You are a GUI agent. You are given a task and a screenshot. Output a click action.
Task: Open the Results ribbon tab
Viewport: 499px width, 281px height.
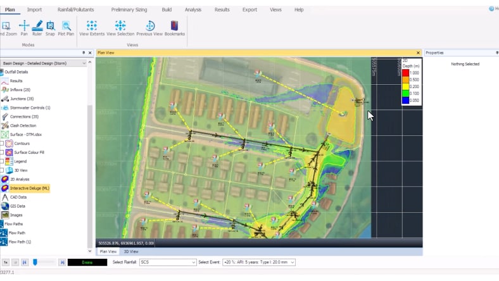(222, 9)
